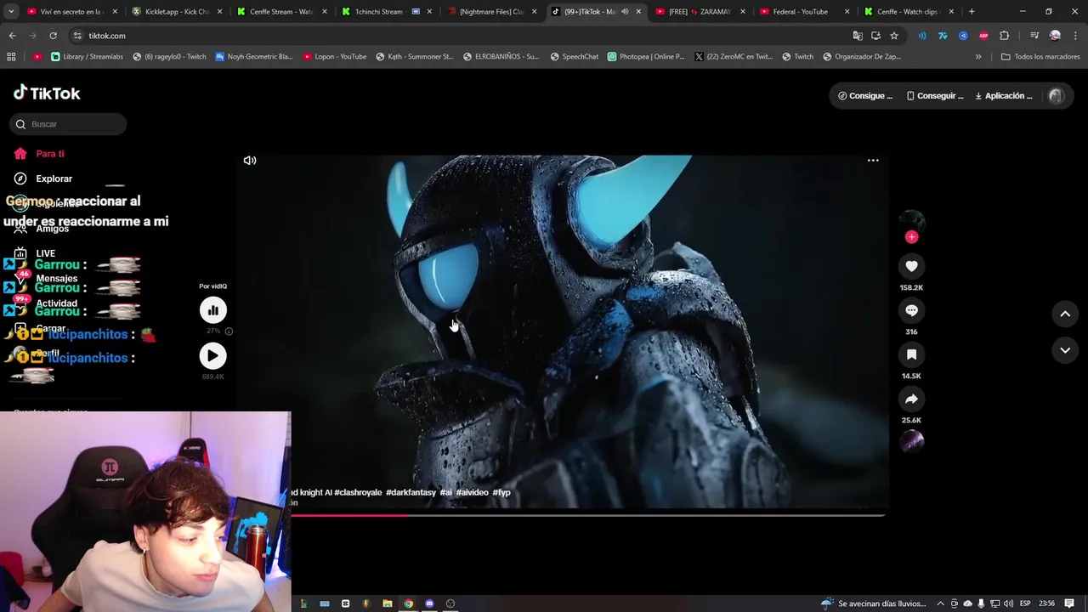Switch to the Federal - YouTube tab
1088x612 pixels.
[x=805, y=12]
